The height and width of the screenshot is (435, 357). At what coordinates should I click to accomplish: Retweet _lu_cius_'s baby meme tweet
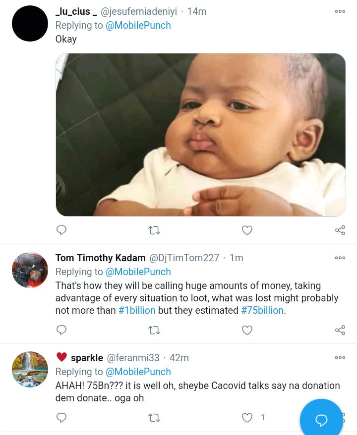[x=154, y=230]
